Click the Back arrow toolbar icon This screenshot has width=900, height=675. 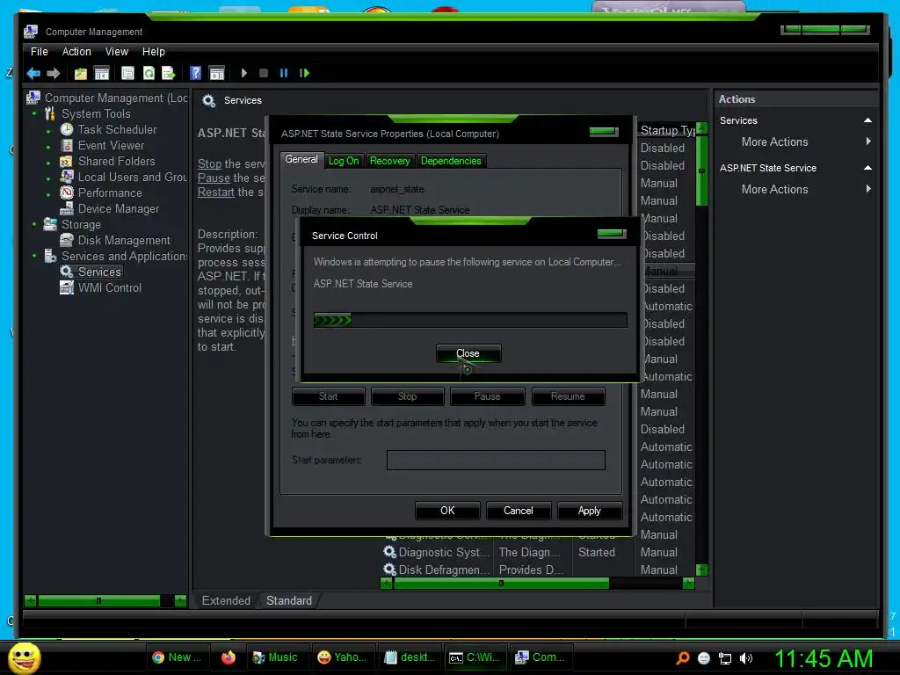pos(33,73)
